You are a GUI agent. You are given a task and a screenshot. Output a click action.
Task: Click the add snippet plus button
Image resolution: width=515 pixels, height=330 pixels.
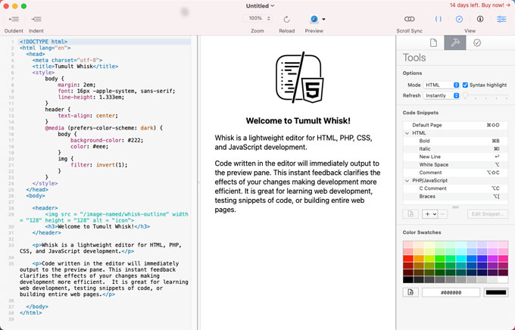427,214
